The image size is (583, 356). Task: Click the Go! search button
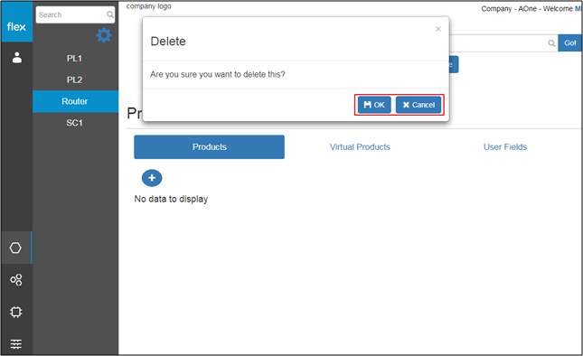pos(569,43)
